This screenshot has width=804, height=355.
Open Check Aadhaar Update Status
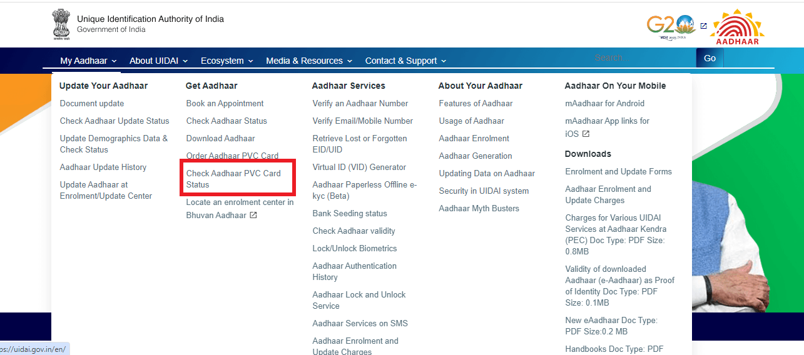(x=114, y=121)
